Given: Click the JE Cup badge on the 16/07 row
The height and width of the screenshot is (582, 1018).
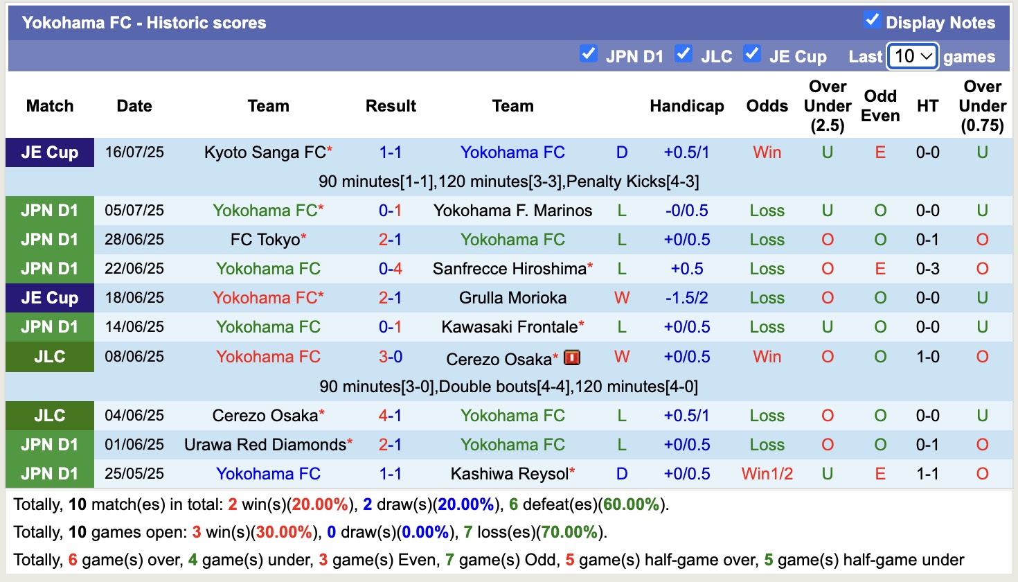Looking at the screenshot, I should pos(49,152).
